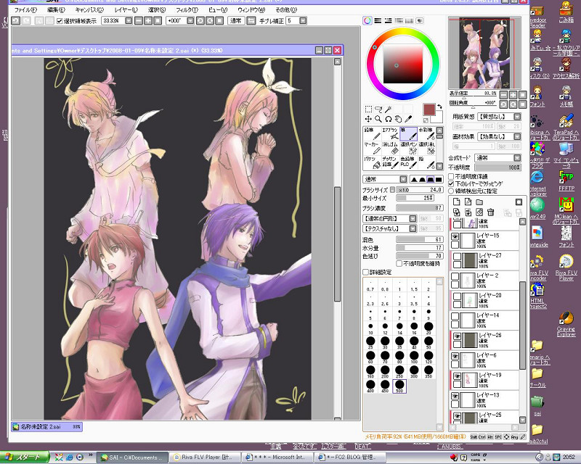Switch to Riva FLV Player taskbar button
Image resolution: width=581 pixels, height=464 pixels.
(x=206, y=457)
